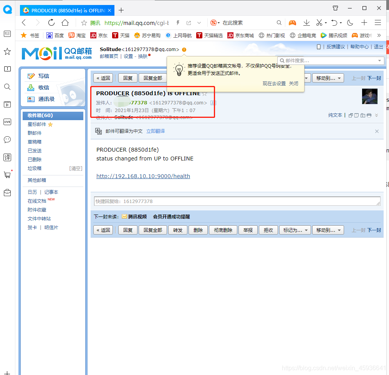Toggle night mode moon icon

click(350, 23)
